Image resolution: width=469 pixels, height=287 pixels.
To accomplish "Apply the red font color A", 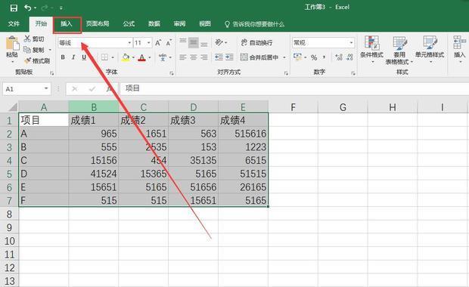I will coord(142,57).
